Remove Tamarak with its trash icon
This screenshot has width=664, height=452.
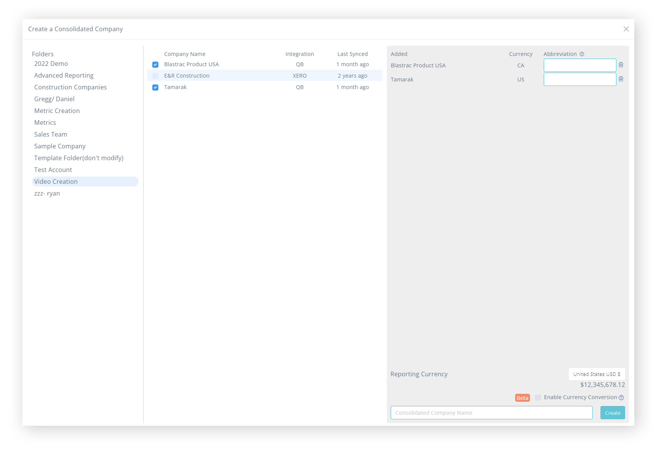621,79
